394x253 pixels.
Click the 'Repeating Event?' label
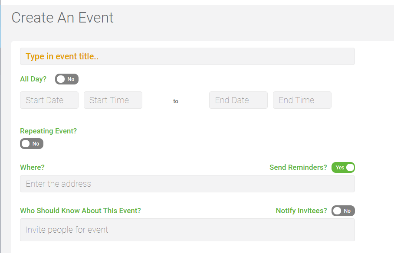pos(48,131)
